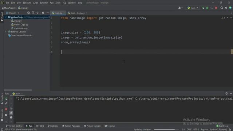The width and height of the screenshot is (233, 131).
Task: Open the TODO tool window
Action: (x=40, y=126)
